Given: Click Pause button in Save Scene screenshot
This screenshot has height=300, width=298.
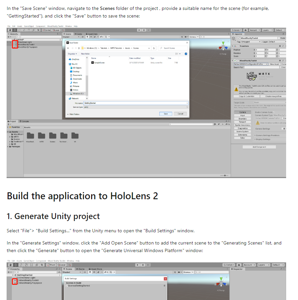Looking at the screenshot, I should [144, 30].
